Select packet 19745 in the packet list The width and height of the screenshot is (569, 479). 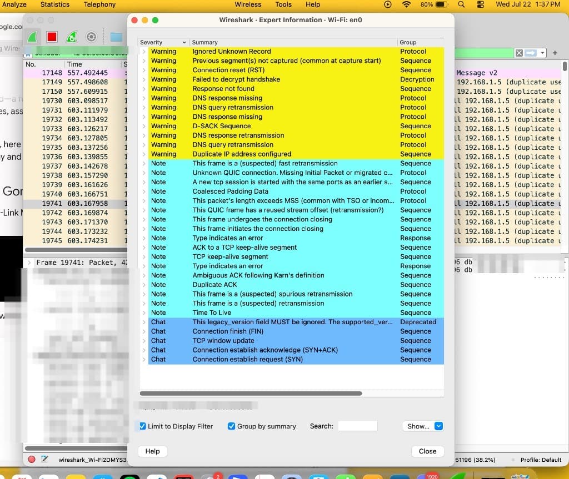pyautogui.click(x=75, y=241)
